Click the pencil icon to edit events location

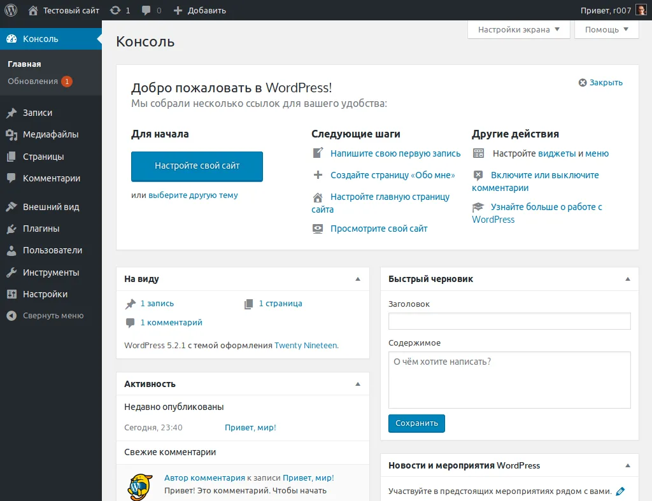click(x=620, y=491)
